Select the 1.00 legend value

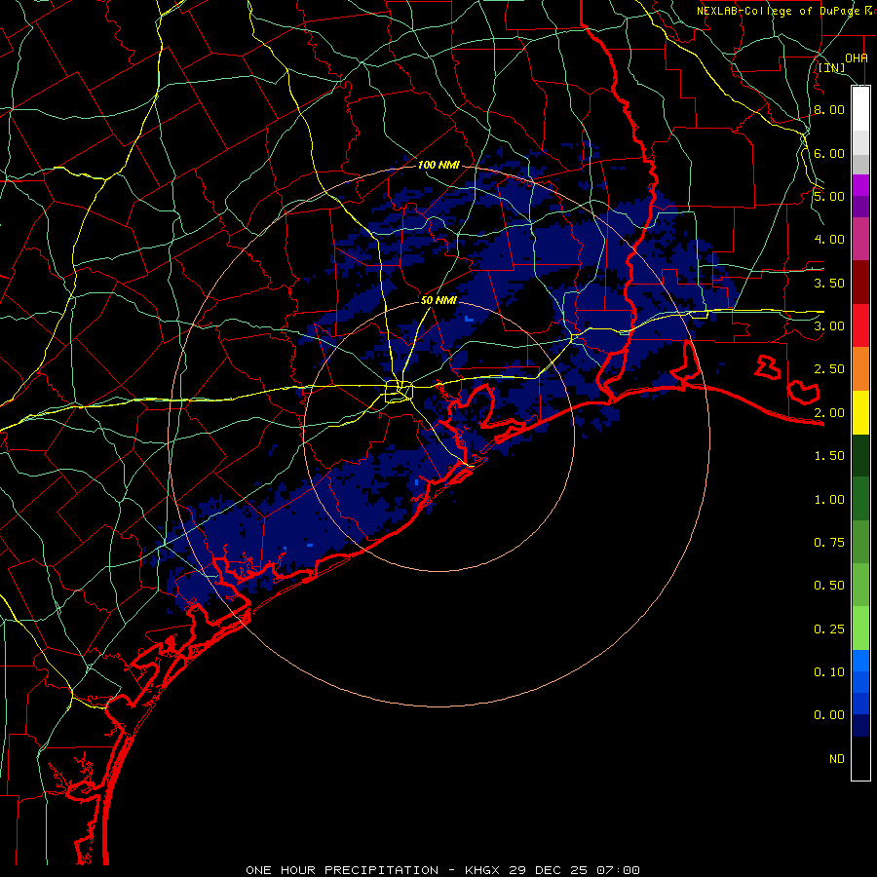coord(829,500)
